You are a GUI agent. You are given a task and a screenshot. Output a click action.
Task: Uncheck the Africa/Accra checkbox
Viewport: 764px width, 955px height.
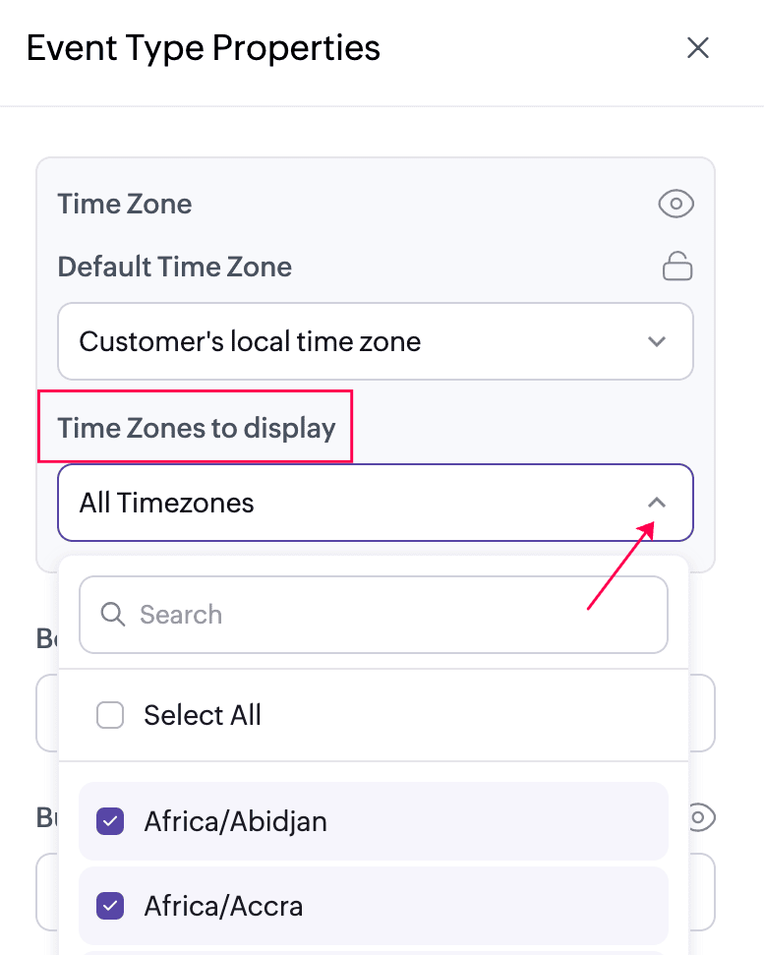110,906
